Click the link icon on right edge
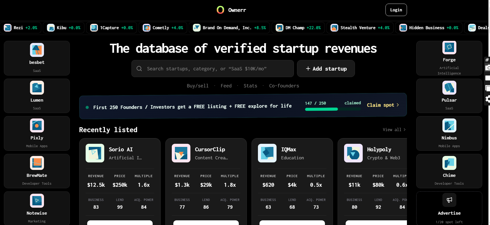Image resolution: width=490 pixels, height=225 pixels. [x=487, y=60]
